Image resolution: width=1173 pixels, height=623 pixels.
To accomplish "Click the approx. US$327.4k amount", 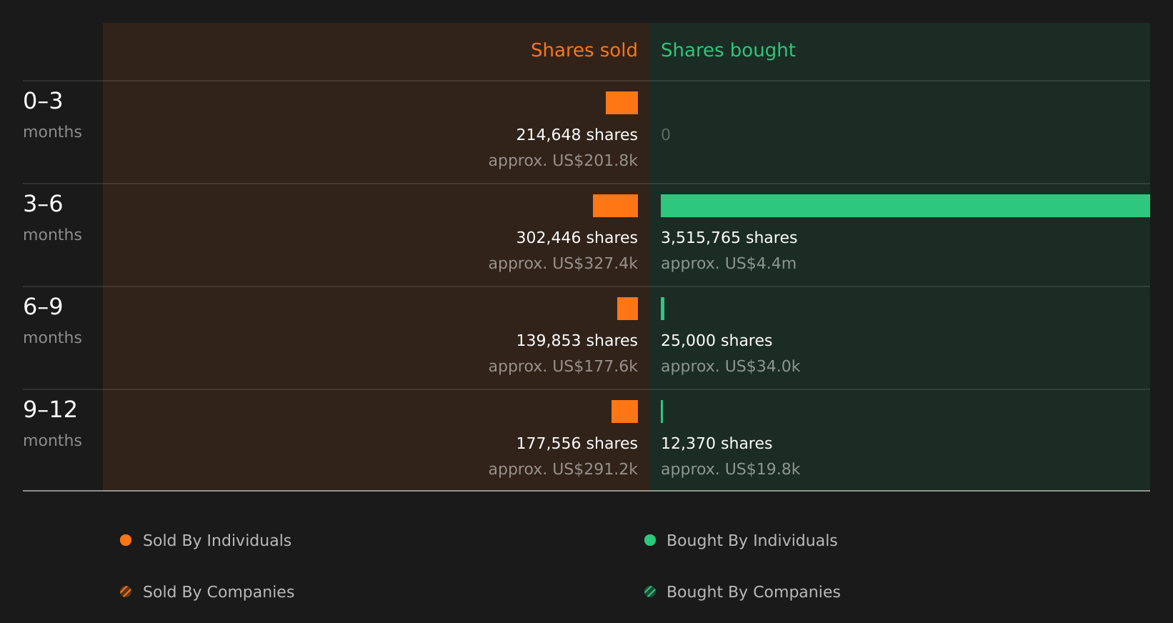I will tap(563, 263).
